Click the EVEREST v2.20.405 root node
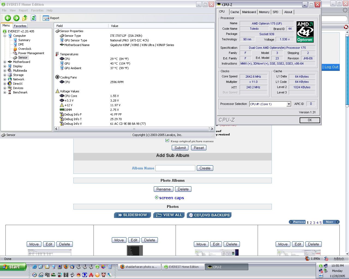 (x=21, y=31)
